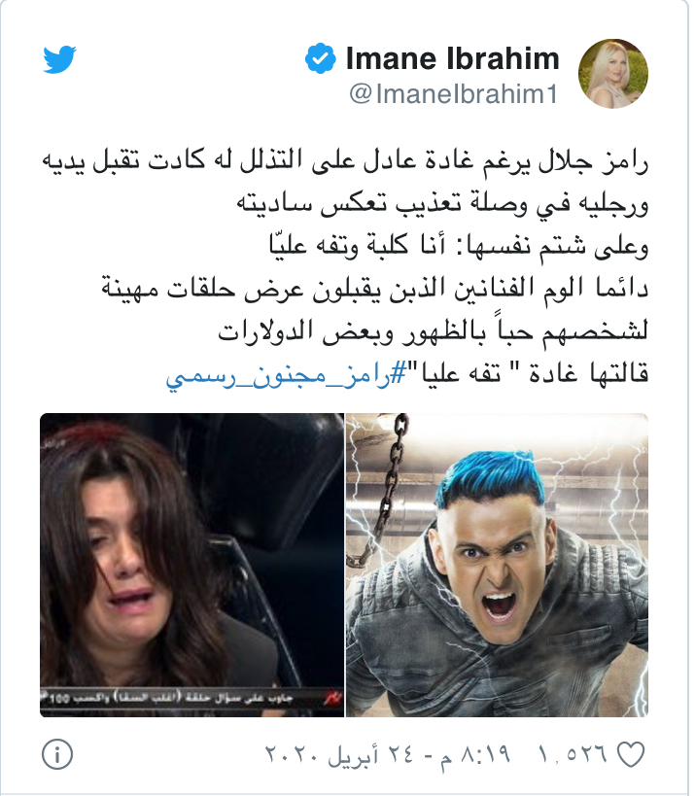Click the Arabic ticker on left photo
Screen dimensions: 695x796
click(191, 698)
